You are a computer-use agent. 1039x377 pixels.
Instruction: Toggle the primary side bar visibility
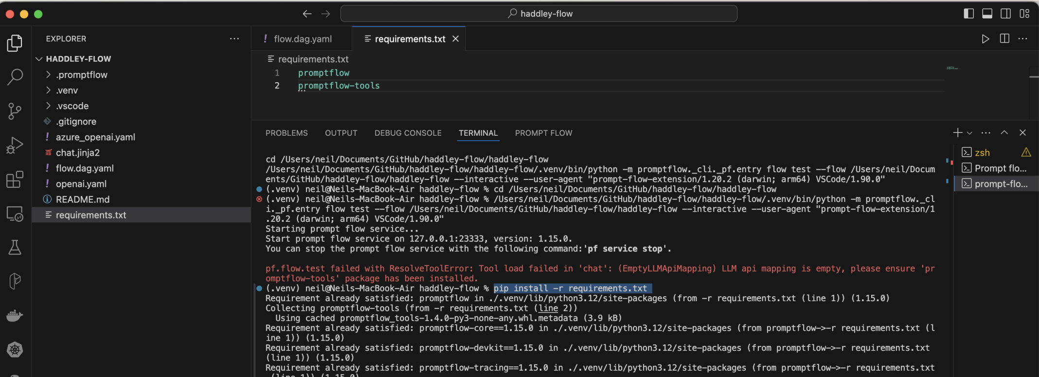point(968,14)
